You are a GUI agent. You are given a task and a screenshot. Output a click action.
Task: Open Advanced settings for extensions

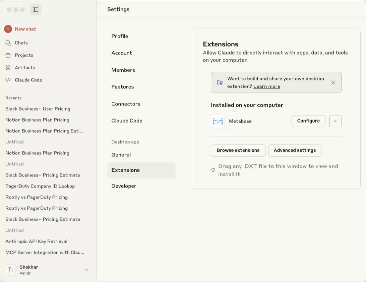(x=295, y=150)
